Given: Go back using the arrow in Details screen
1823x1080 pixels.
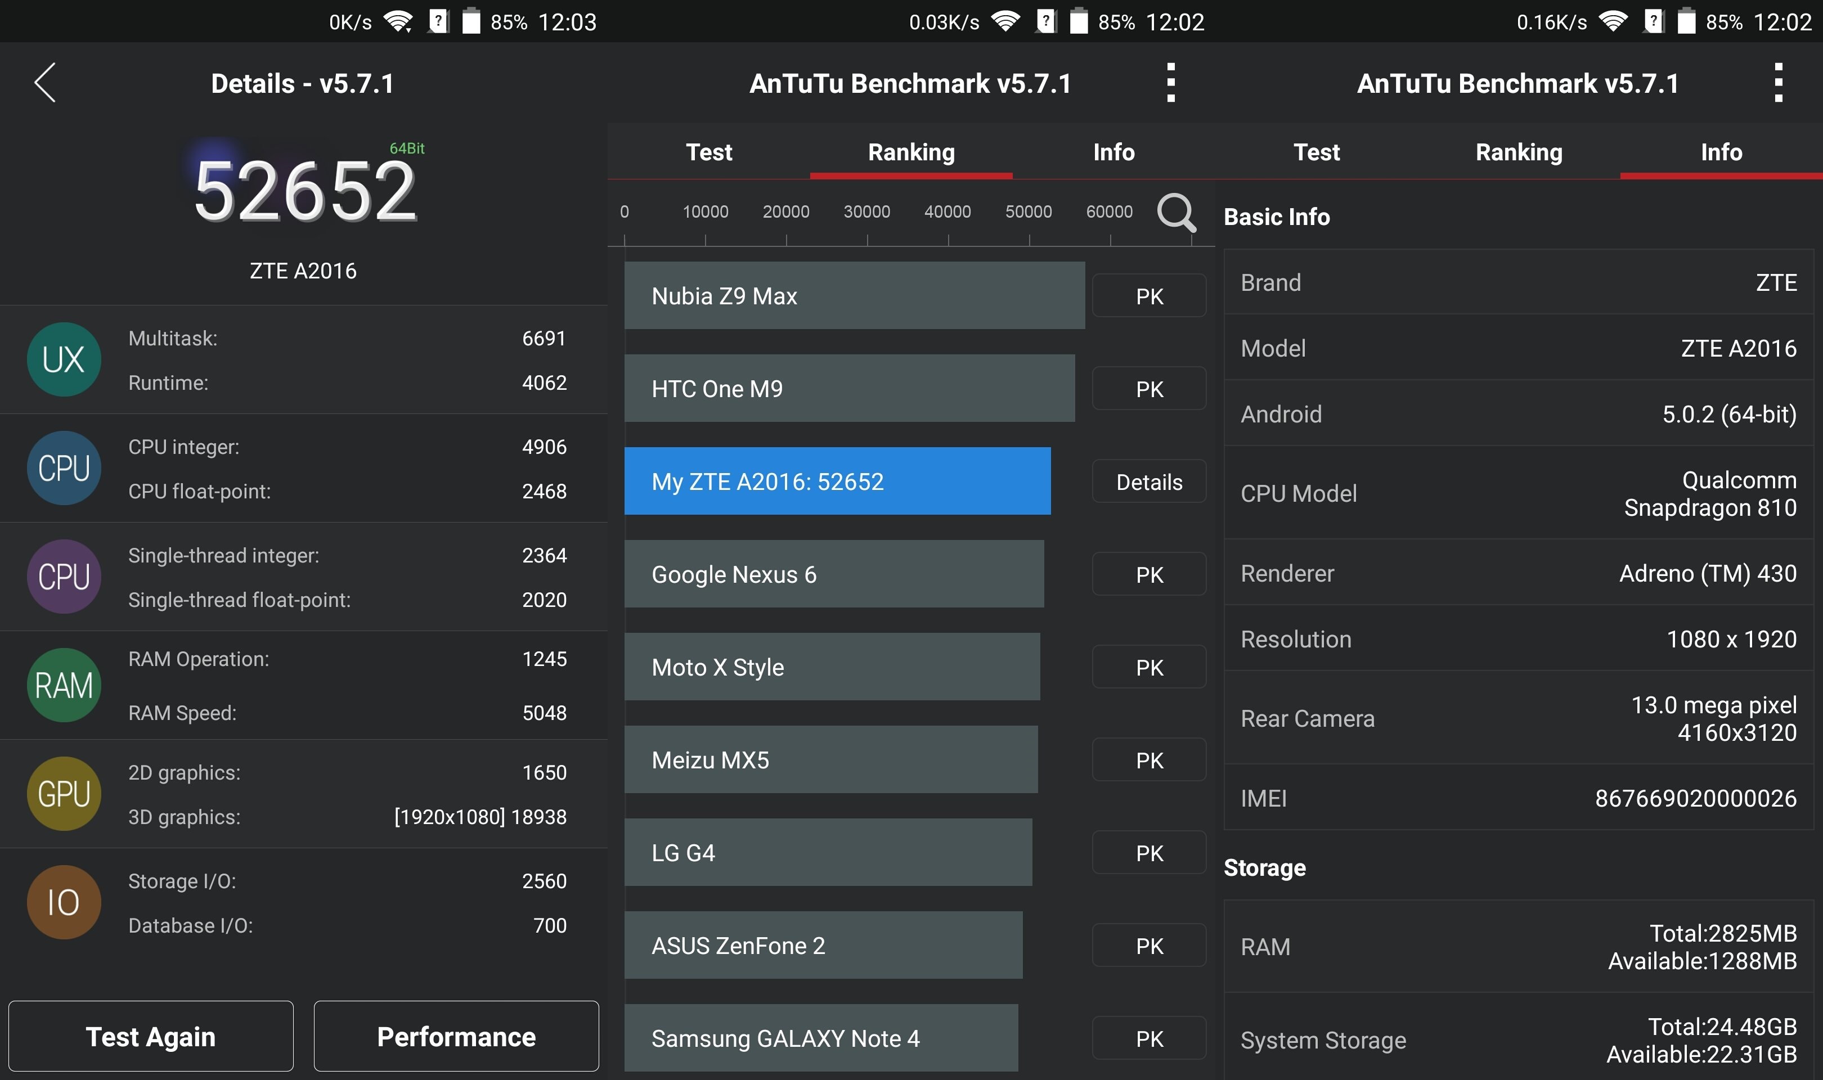Looking at the screenshot, I should click(45, 83).
